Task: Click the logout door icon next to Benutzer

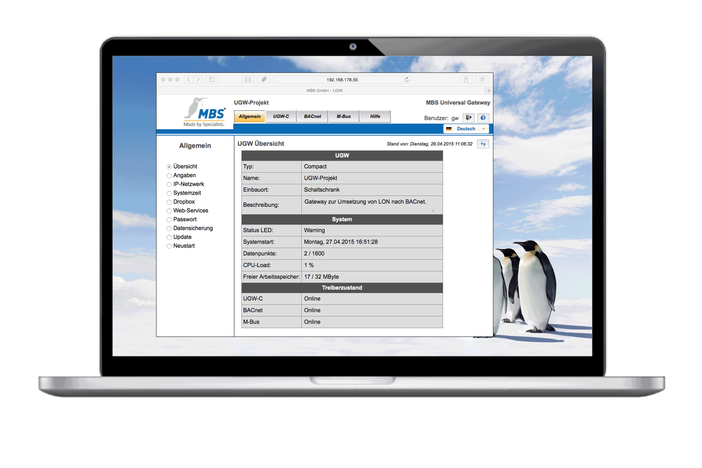Action: [x=469, y=118]
